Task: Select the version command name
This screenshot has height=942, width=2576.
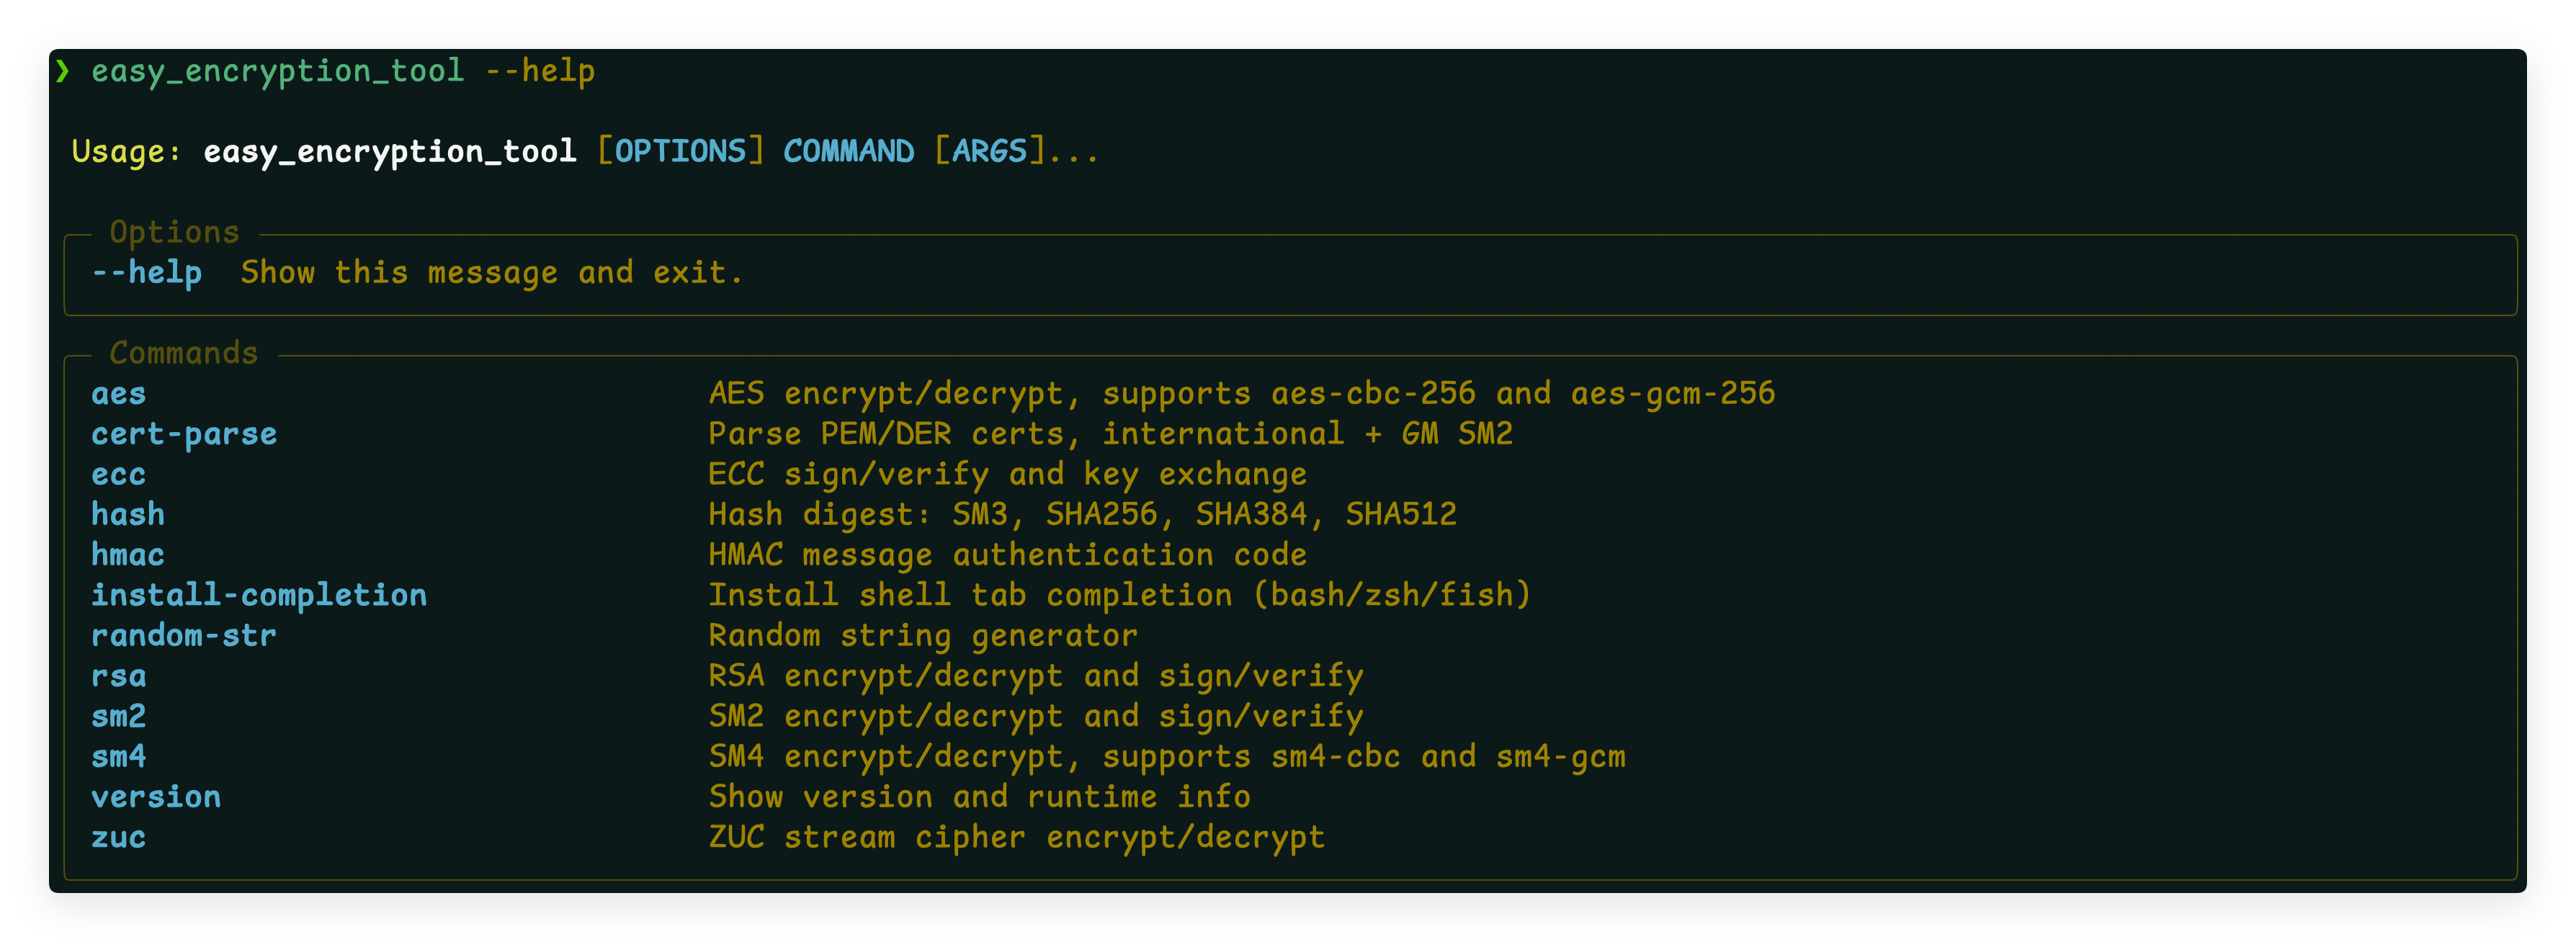Action: coord(156,798)
